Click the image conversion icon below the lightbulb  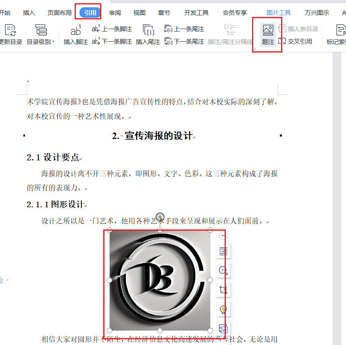click(223, 329)
